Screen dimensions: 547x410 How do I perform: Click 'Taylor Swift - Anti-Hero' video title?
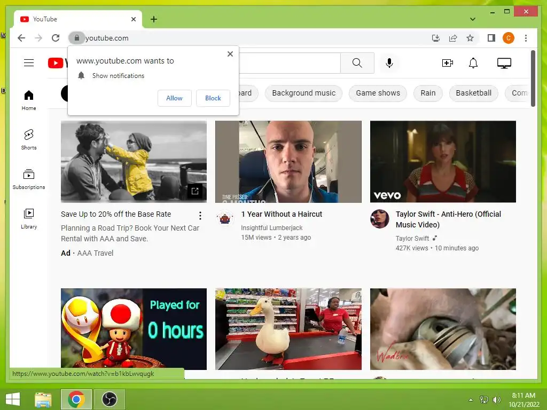click(448, 219)
